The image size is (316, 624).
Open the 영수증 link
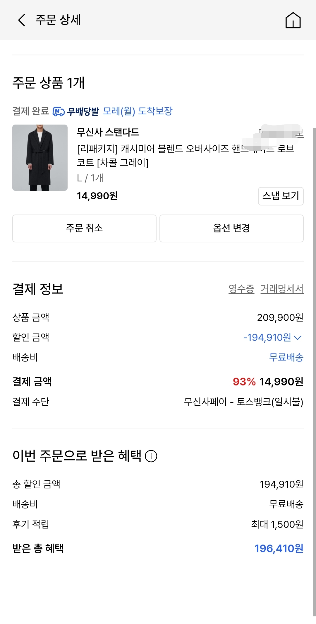tap(241, 289)
